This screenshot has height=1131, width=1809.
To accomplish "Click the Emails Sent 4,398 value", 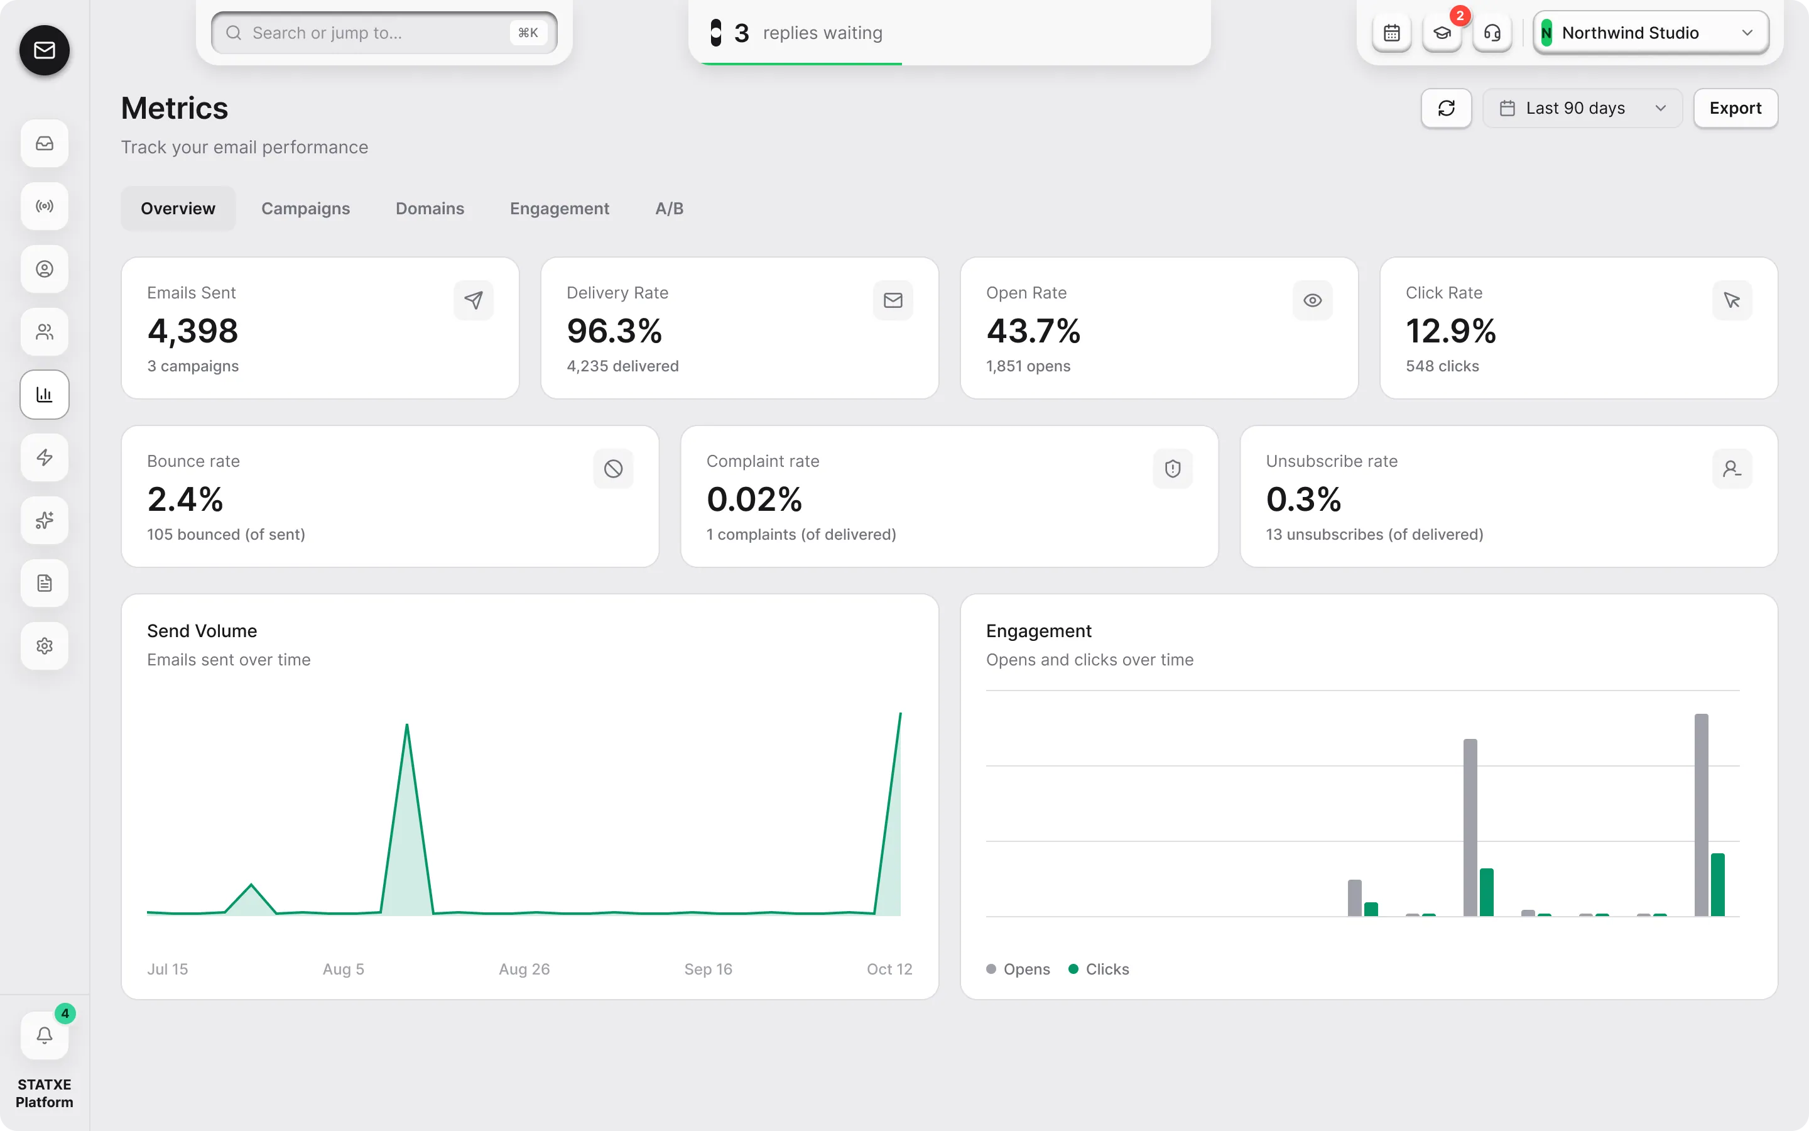I will tap(193, 331).
